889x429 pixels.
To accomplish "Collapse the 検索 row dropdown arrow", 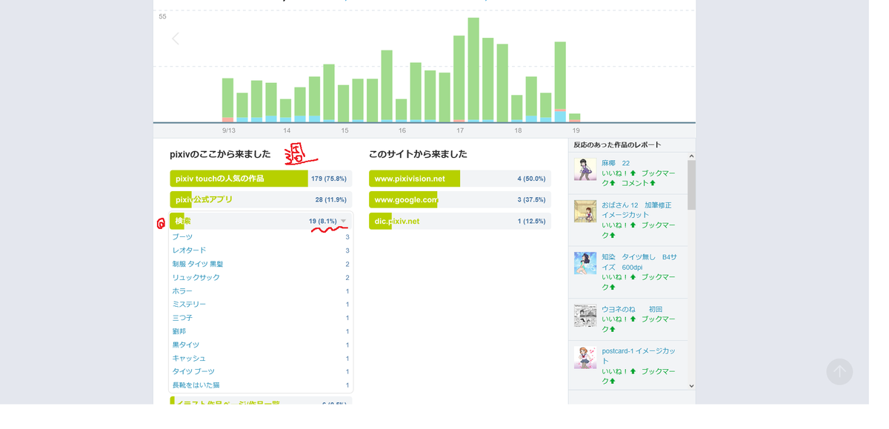I will 343,221.
